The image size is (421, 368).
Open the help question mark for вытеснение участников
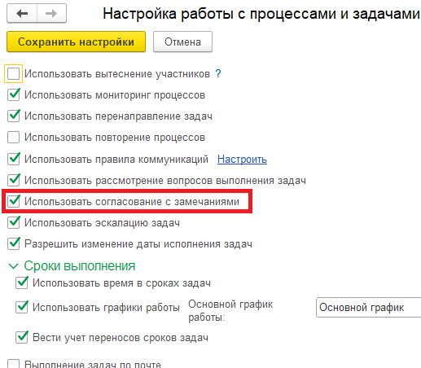coord(218,73)
